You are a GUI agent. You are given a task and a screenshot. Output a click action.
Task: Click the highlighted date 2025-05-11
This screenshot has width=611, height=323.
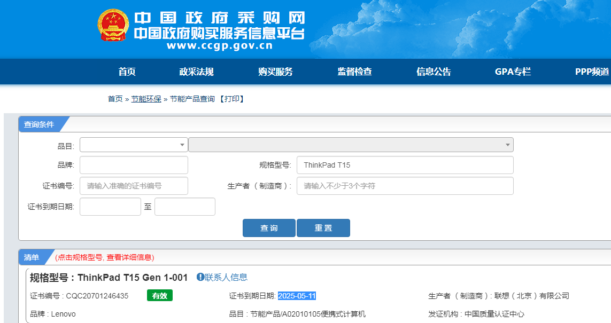click(297, 296)
